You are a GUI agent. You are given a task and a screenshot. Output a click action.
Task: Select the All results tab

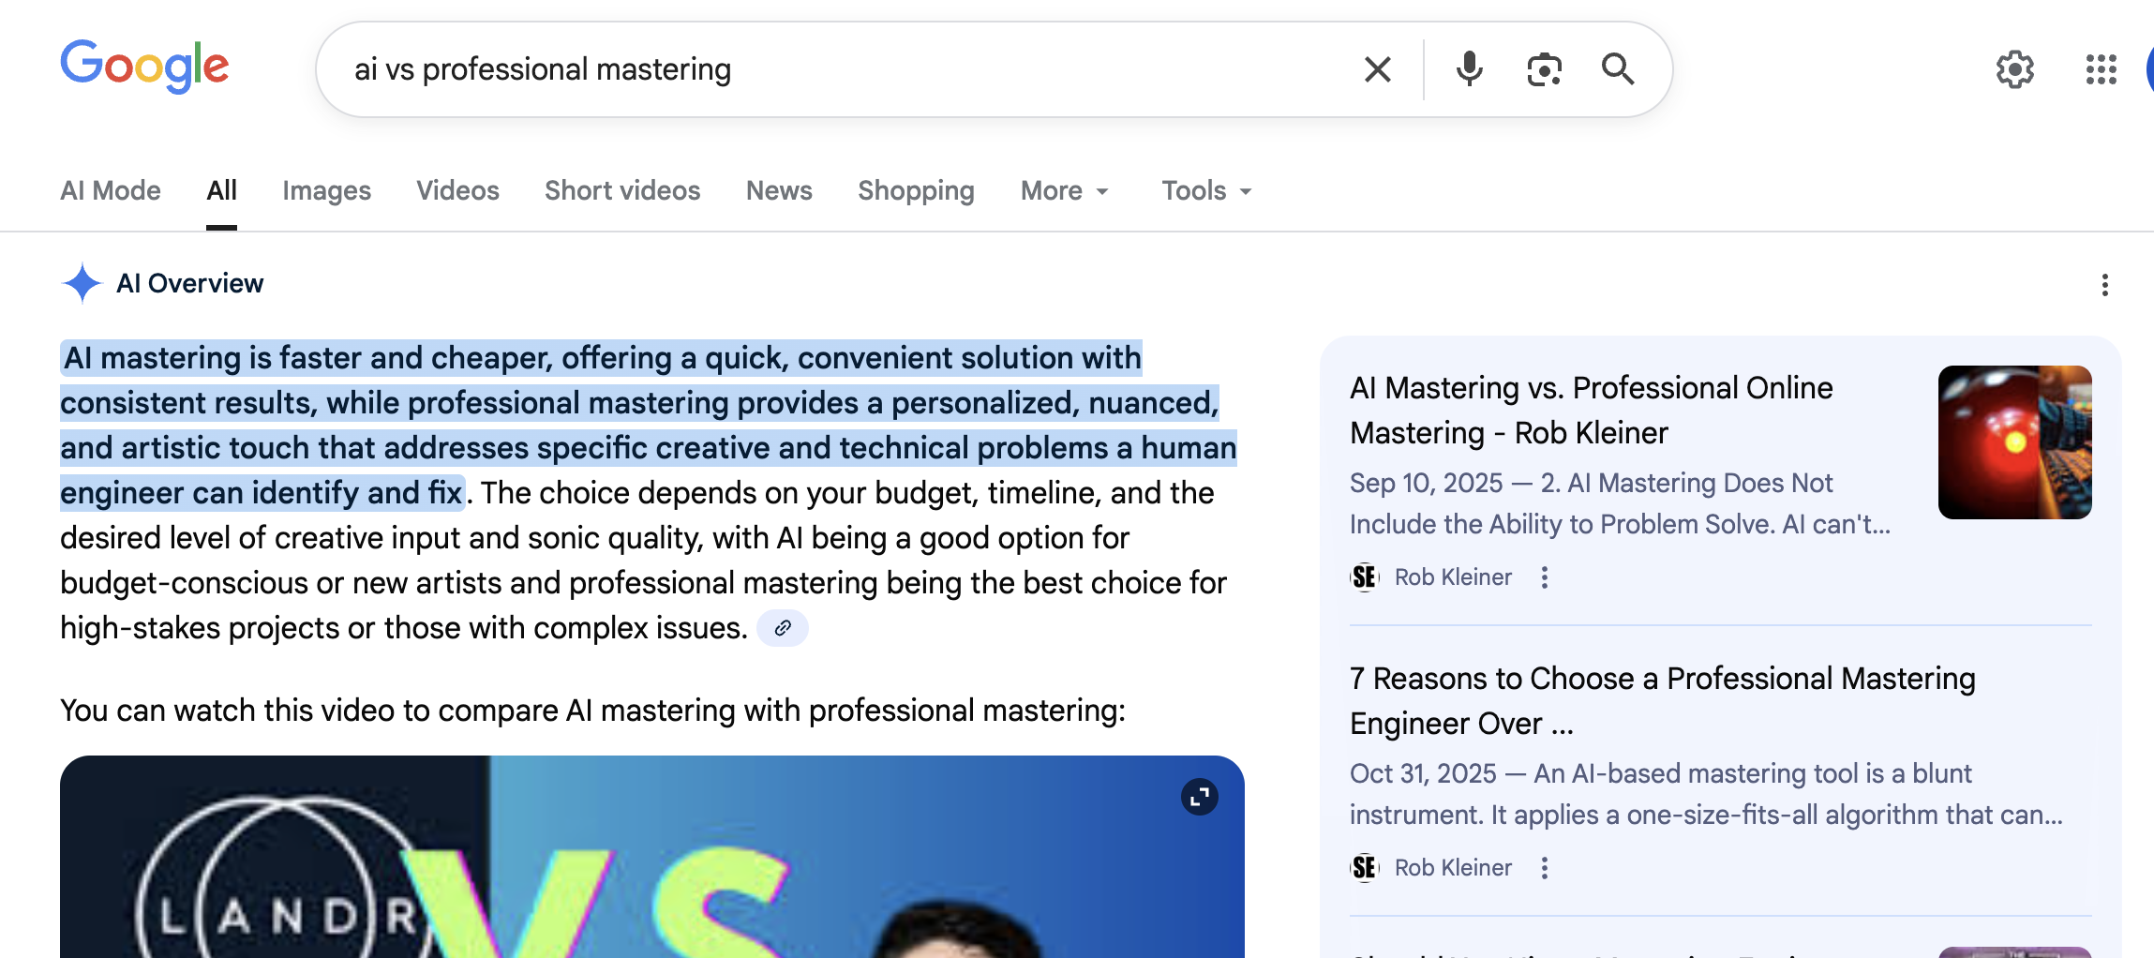(221, 191)
